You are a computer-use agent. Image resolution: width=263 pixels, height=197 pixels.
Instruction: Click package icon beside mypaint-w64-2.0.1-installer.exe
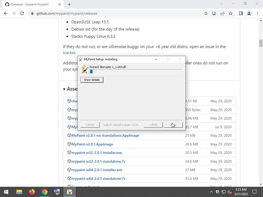69,170
